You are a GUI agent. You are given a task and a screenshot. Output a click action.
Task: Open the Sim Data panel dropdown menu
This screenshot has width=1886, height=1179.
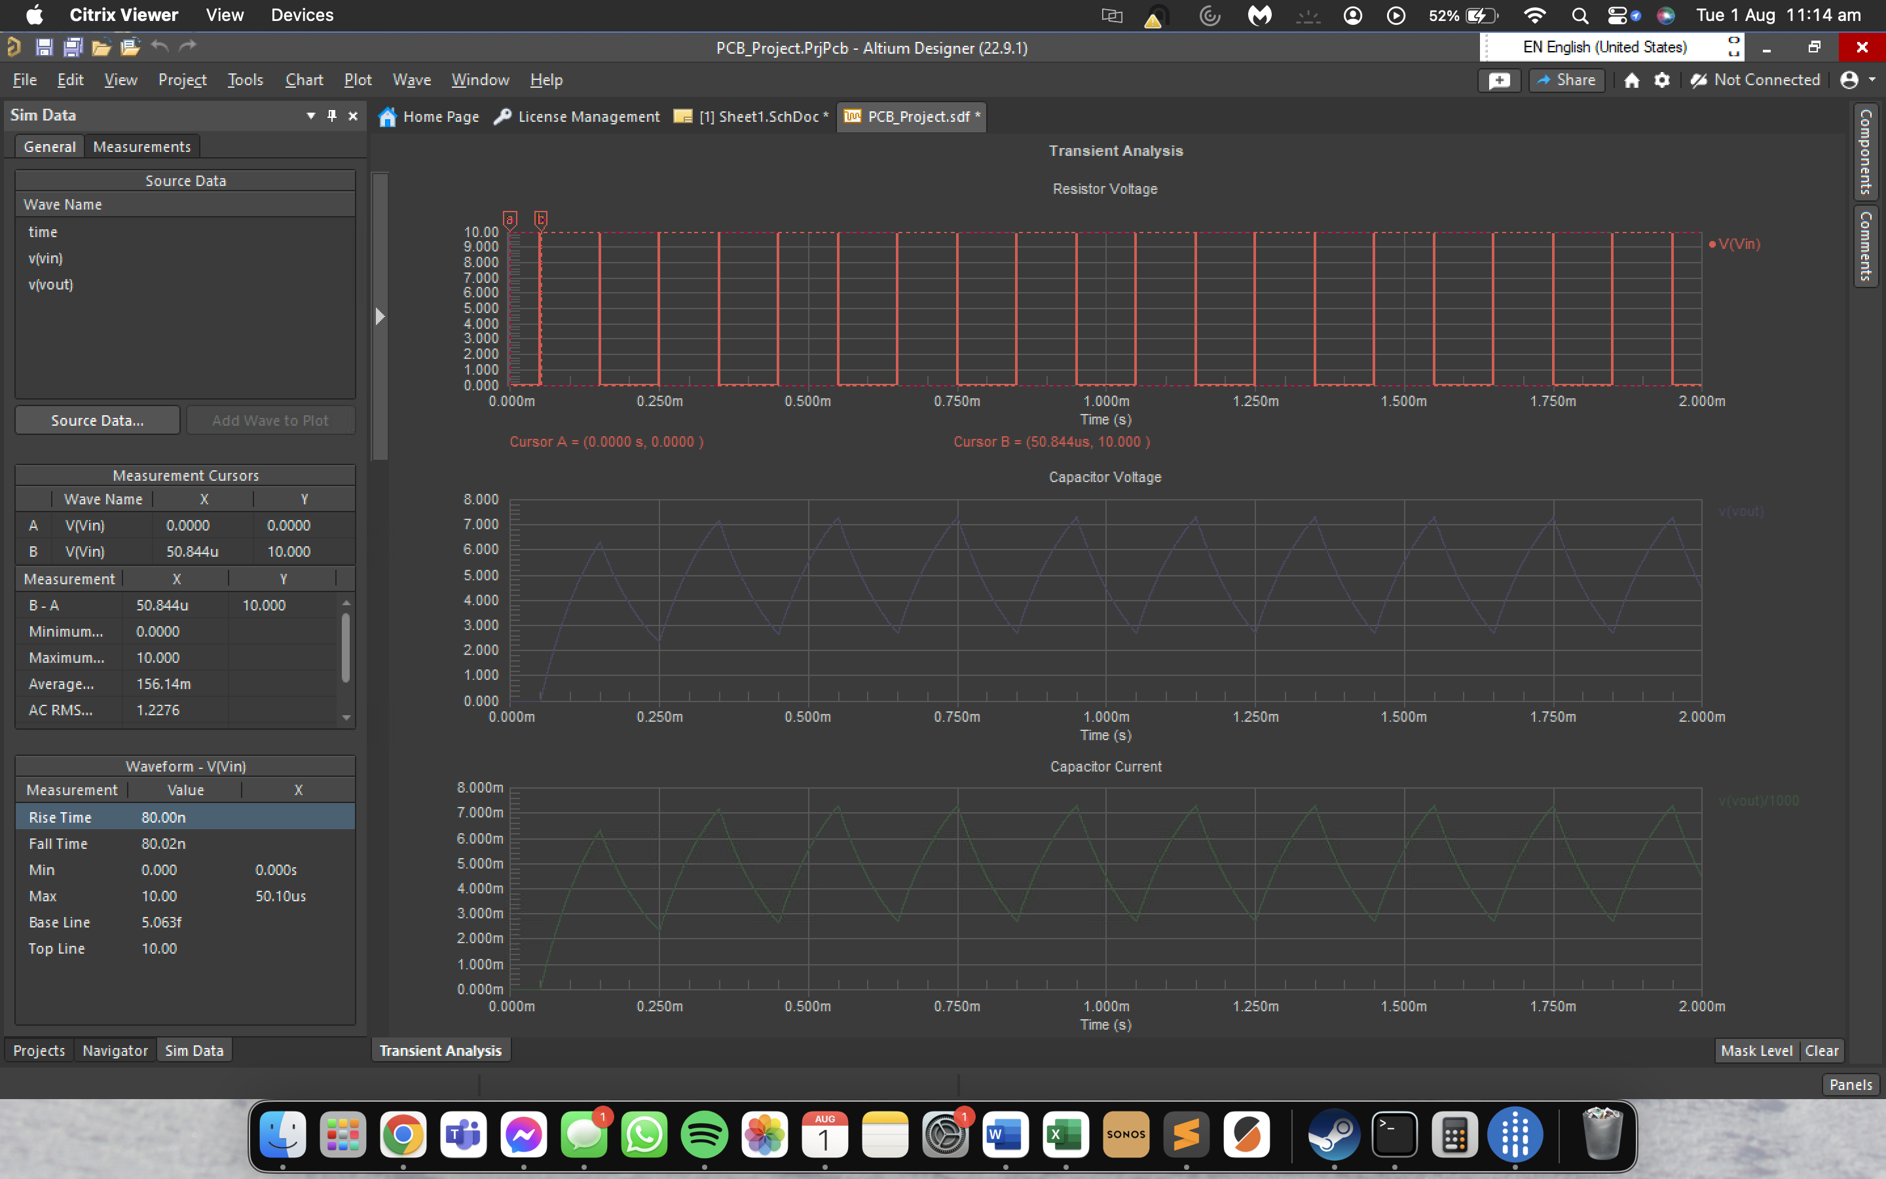point(310,115)
